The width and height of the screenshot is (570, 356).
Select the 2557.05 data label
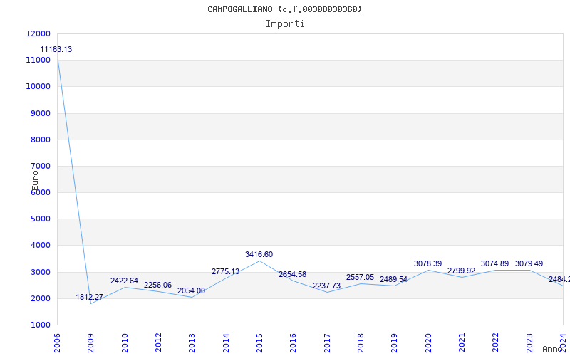[361, 277]
